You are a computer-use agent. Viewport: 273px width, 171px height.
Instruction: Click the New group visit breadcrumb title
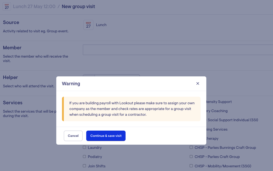point(78,7)
